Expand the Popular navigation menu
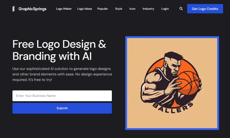This screenshot has width=230, height=138. coord(103,9)
